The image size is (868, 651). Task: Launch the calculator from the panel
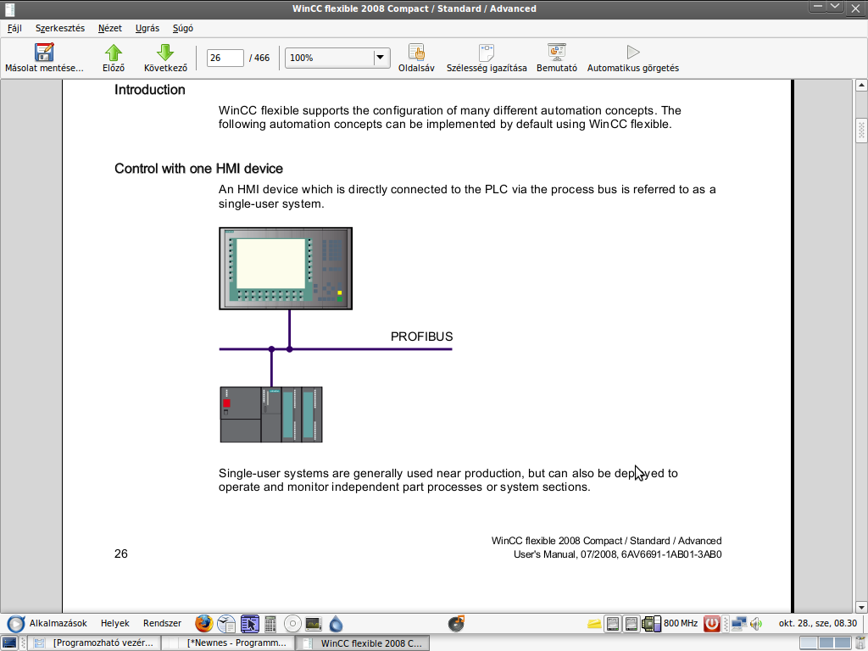[270, 624]
